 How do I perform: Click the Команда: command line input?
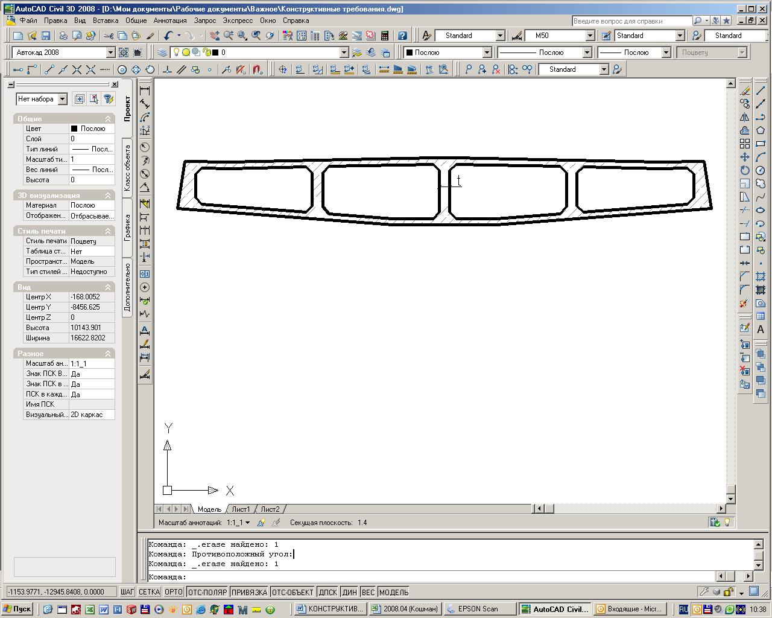pyautogui.click(x=431, y=577)
